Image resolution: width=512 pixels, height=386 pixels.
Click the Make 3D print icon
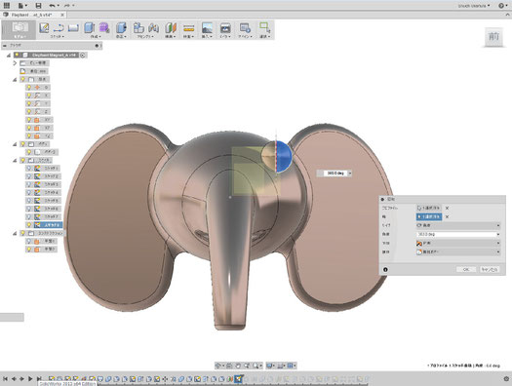[225, 27]
